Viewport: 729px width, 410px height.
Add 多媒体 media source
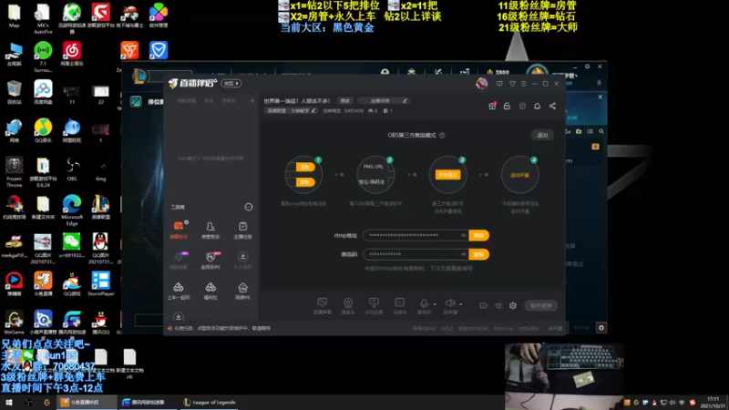pos(400,305)
